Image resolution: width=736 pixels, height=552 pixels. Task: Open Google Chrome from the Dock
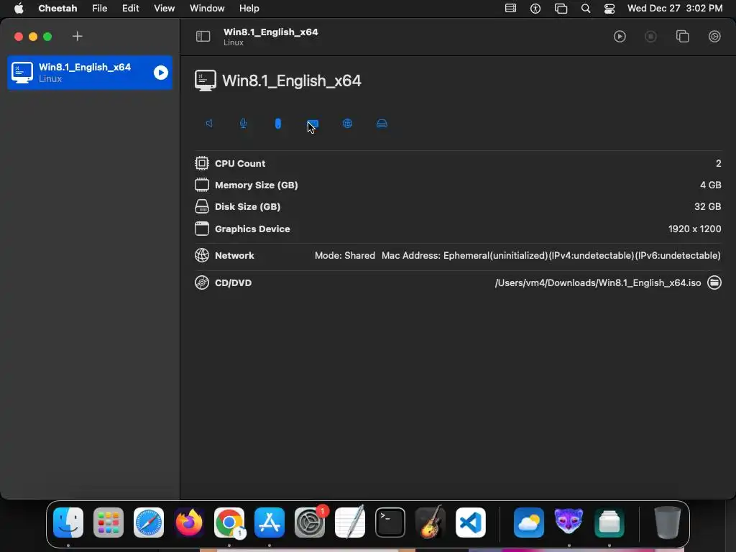tap(229, 523)
